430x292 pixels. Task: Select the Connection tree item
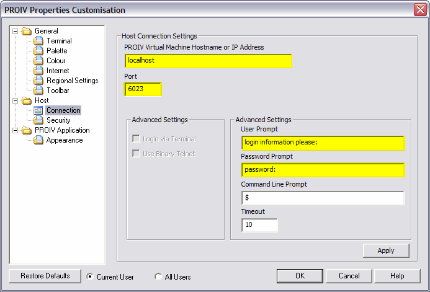click(63, 110)
